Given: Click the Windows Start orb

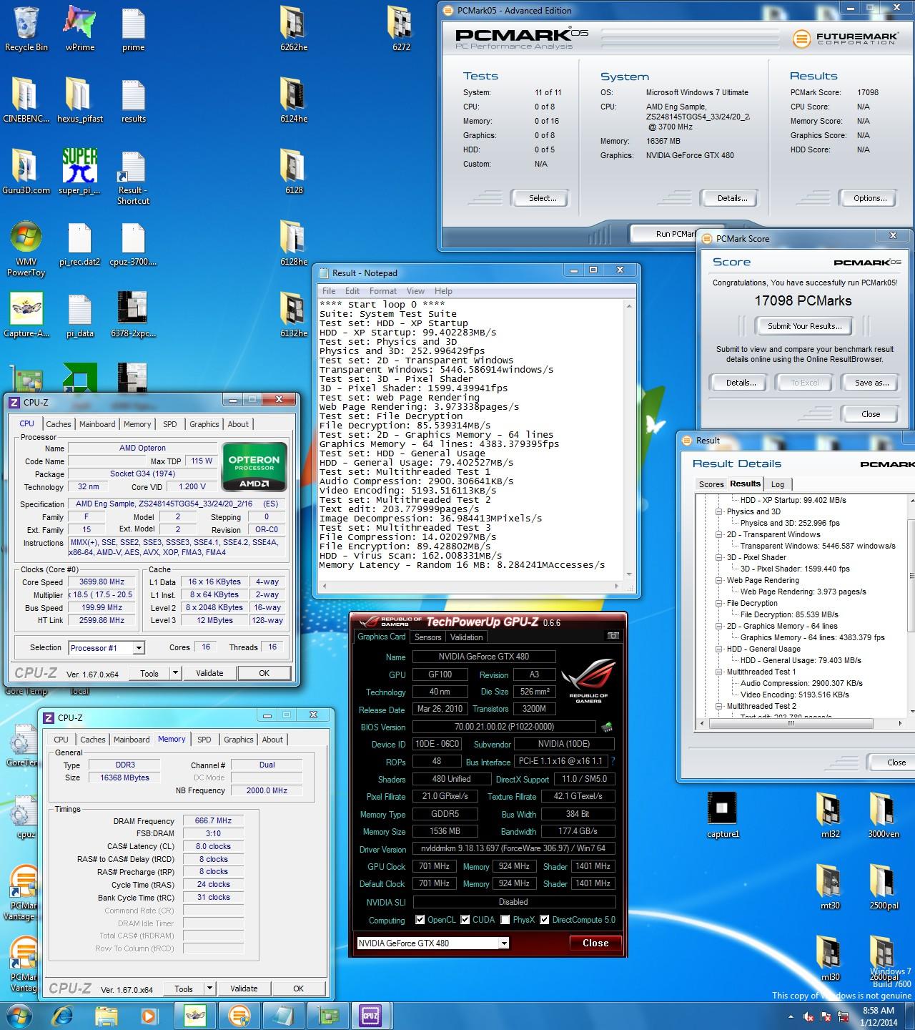Looking at the screenshot, I should coord(18,1015).
